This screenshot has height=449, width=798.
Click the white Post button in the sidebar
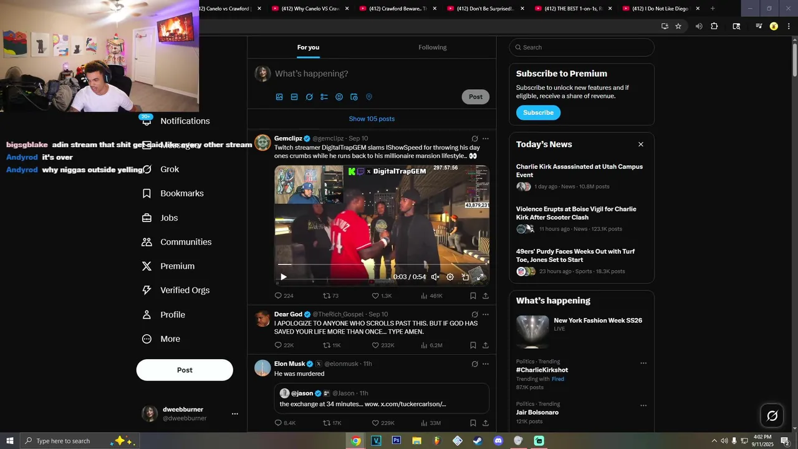(185, 370)
